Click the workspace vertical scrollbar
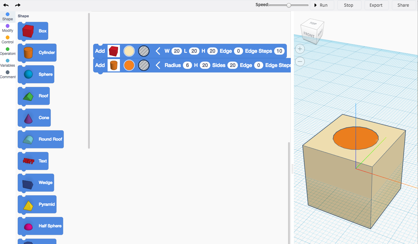The height and width of the screenshot is (244, 418). pyautogui.click(x=289, y=193)
